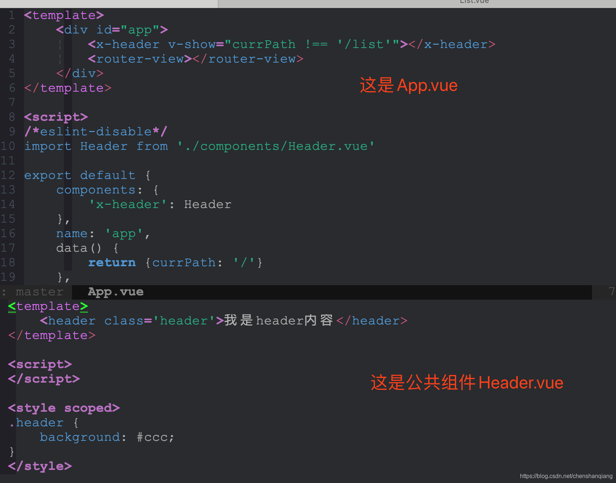Click the '/list' string literal

point(364,44)
